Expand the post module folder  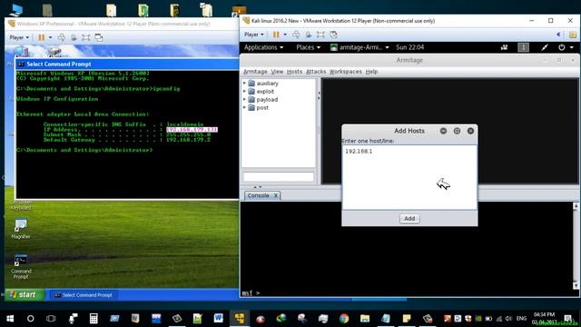(244, 107)
